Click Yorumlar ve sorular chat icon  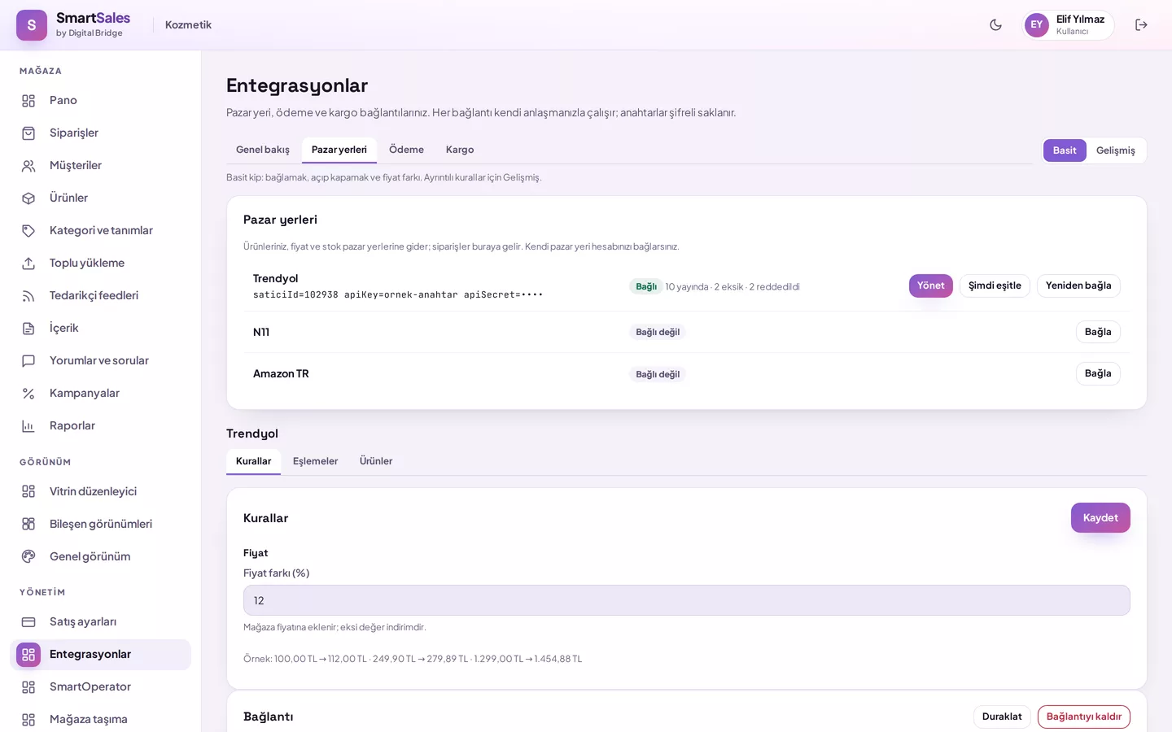[x=28, y=361]
